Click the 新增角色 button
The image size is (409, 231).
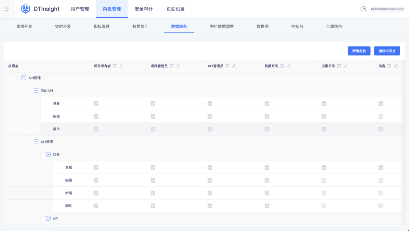tap(359, 51)
